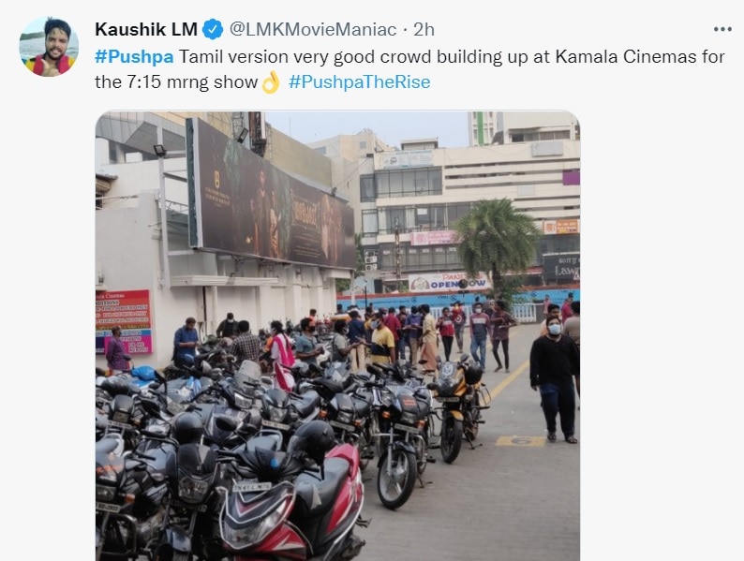
Task: Open the tweet's three-dot more options menu
Action: (x=722, y=29)
